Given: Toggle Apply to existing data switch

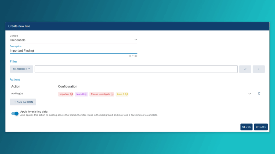Looking at the screenshot, I should 15,114.
